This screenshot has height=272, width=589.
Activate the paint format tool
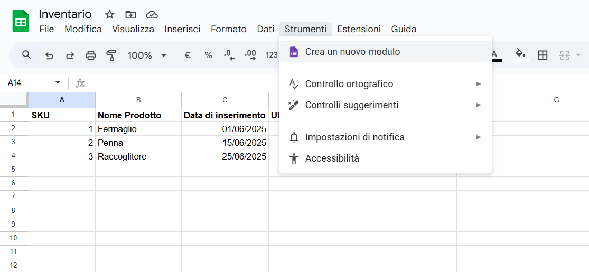pos(111,55)
